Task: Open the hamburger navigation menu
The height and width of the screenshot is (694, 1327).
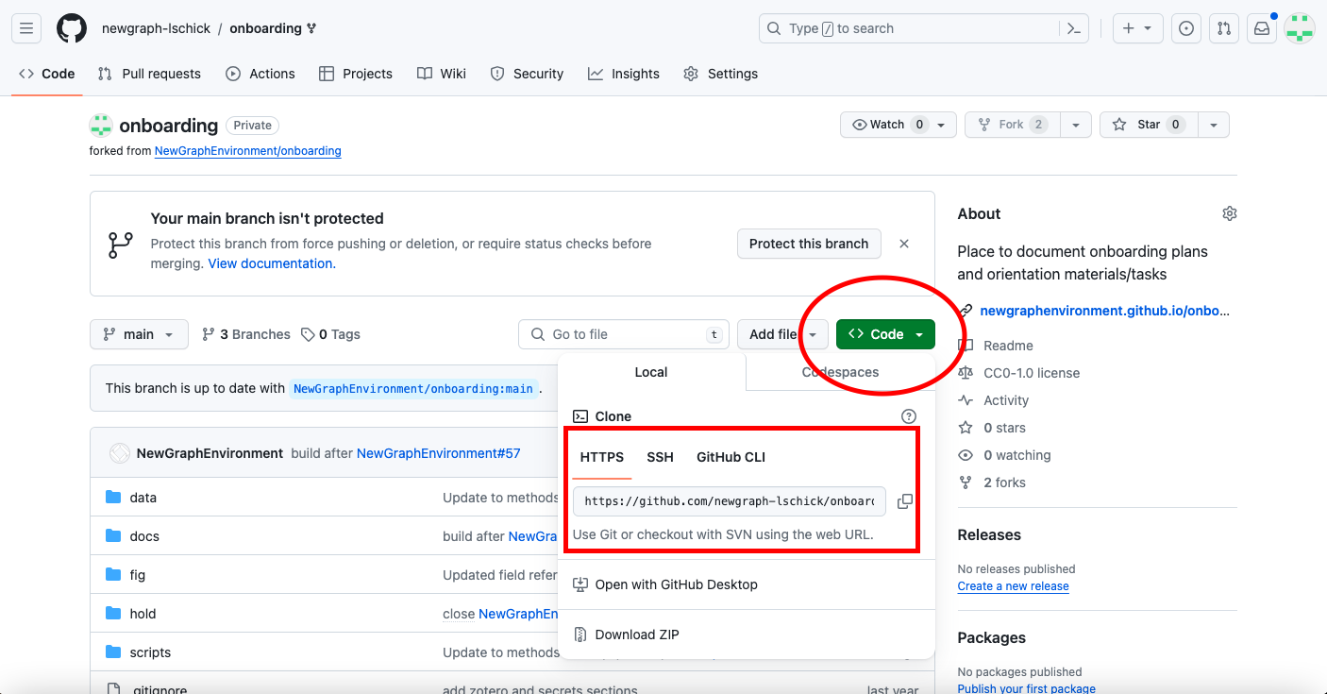Action: click(26, 28)
